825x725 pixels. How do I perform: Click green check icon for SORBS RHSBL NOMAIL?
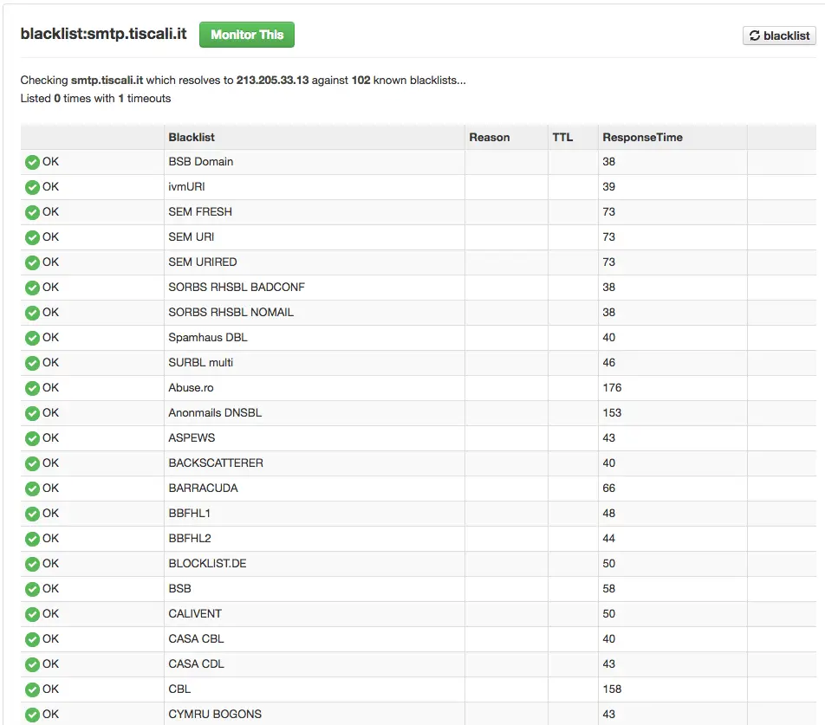click(x=32, y=313)
